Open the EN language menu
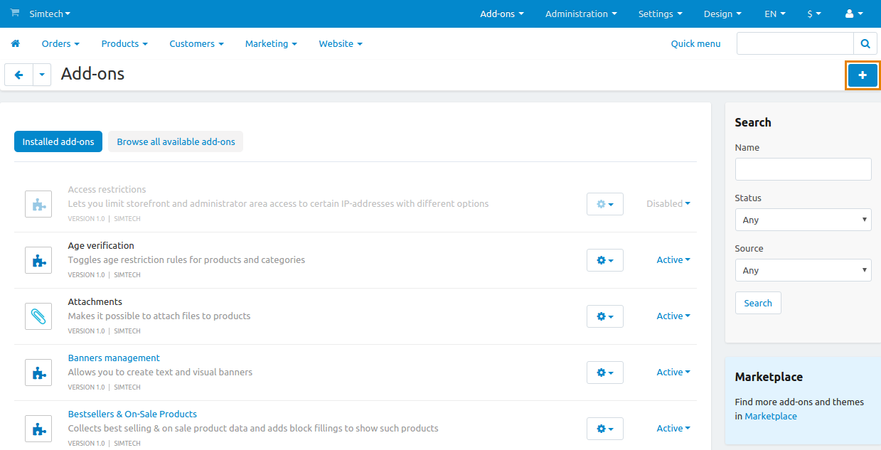 click(775, 14)
